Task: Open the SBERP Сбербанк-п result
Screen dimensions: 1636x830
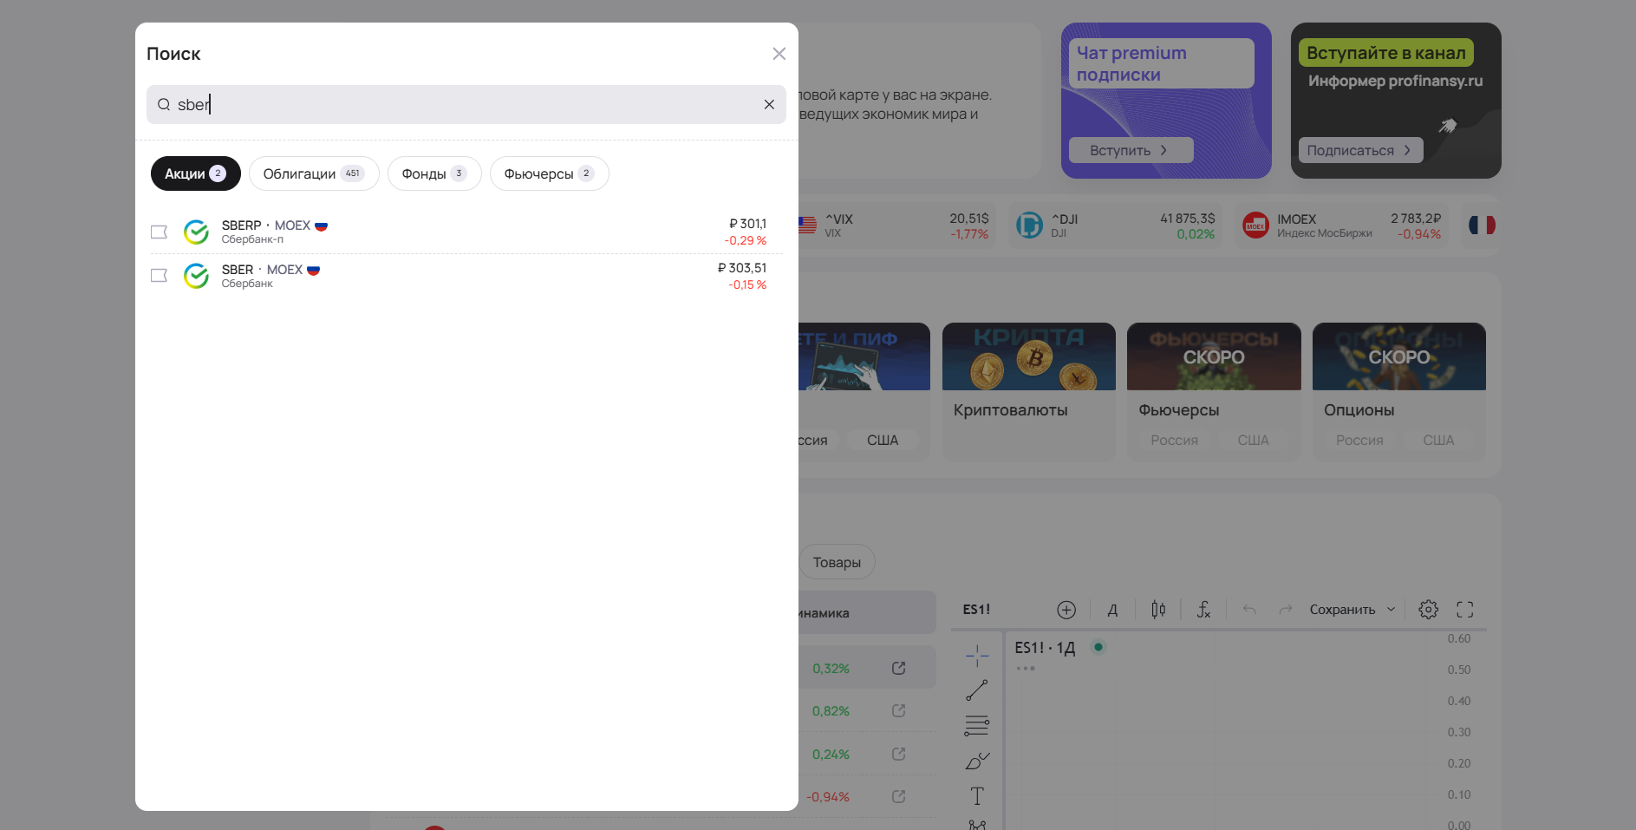Action: point(466,232)
